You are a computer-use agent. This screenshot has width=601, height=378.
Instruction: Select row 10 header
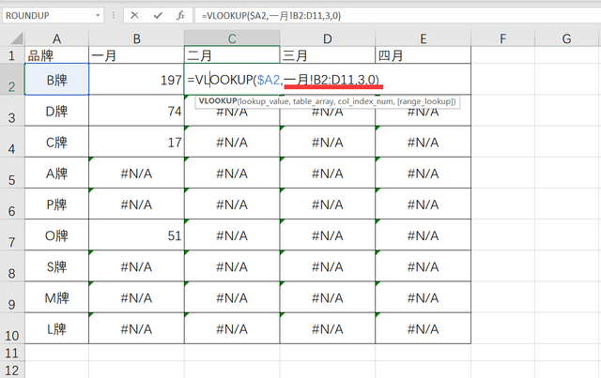12,328
